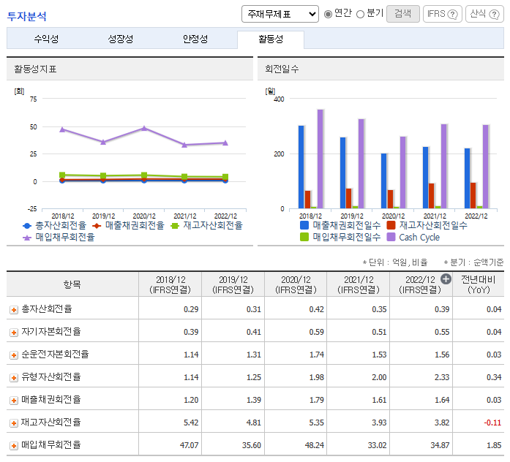Switch to the 활동성 tab
Screen dimensions: 510x462
[271, 39]
